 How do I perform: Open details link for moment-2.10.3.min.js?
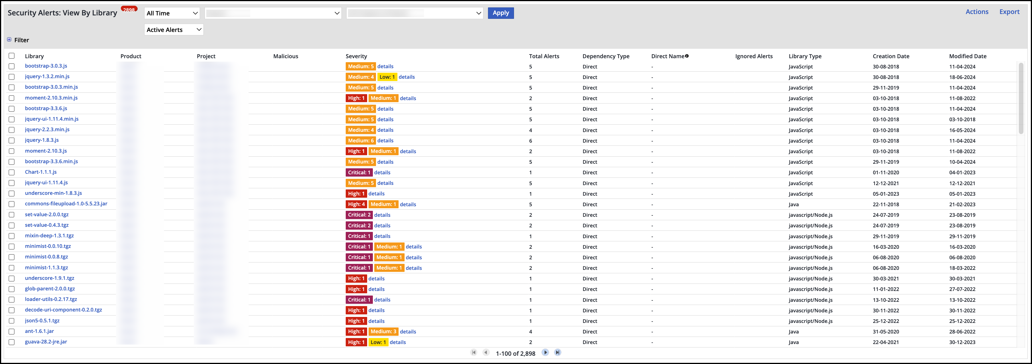[x=408, y=98]
